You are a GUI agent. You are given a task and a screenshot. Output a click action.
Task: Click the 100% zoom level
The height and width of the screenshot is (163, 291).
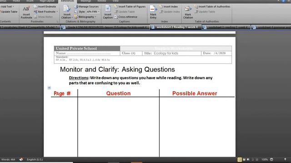265,159
